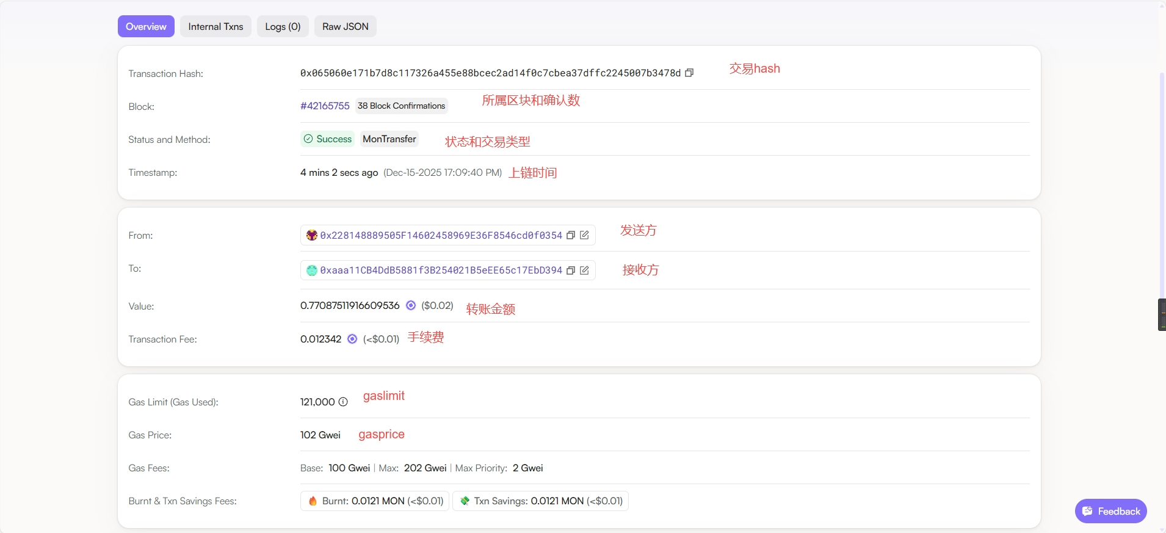Click the MON icon beside Transaction Fee

(x=352, y=339)
